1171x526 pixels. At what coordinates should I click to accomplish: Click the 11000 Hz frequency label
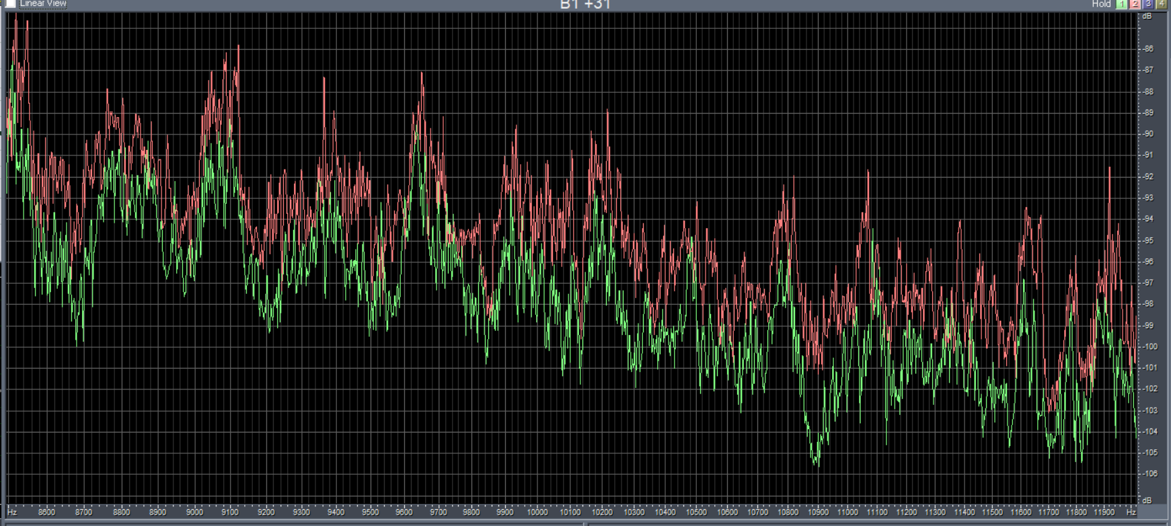click(847, 512)
